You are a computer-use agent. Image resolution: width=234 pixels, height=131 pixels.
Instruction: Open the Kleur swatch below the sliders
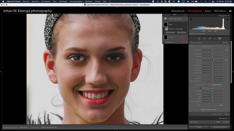pyautogui.click(x=221, y=105)
